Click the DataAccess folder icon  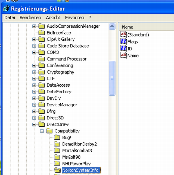(x=42, y=85)
